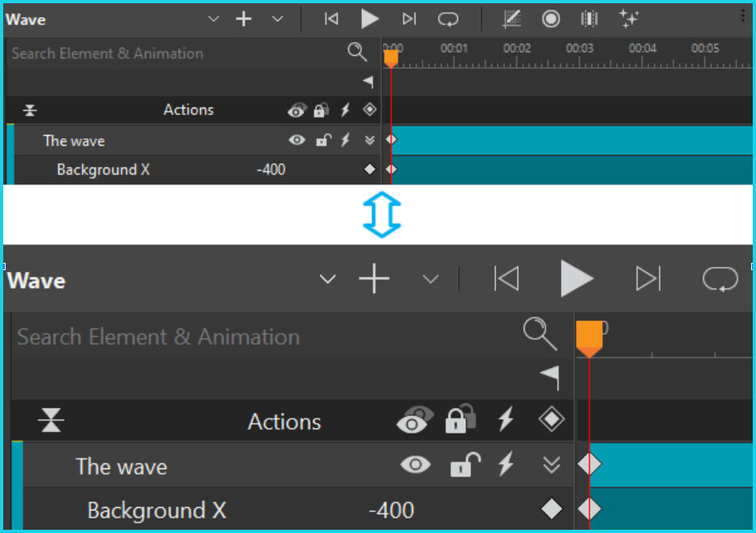Play the animation in the small timeline
This screenshot has width=756, height=533.
369,19
